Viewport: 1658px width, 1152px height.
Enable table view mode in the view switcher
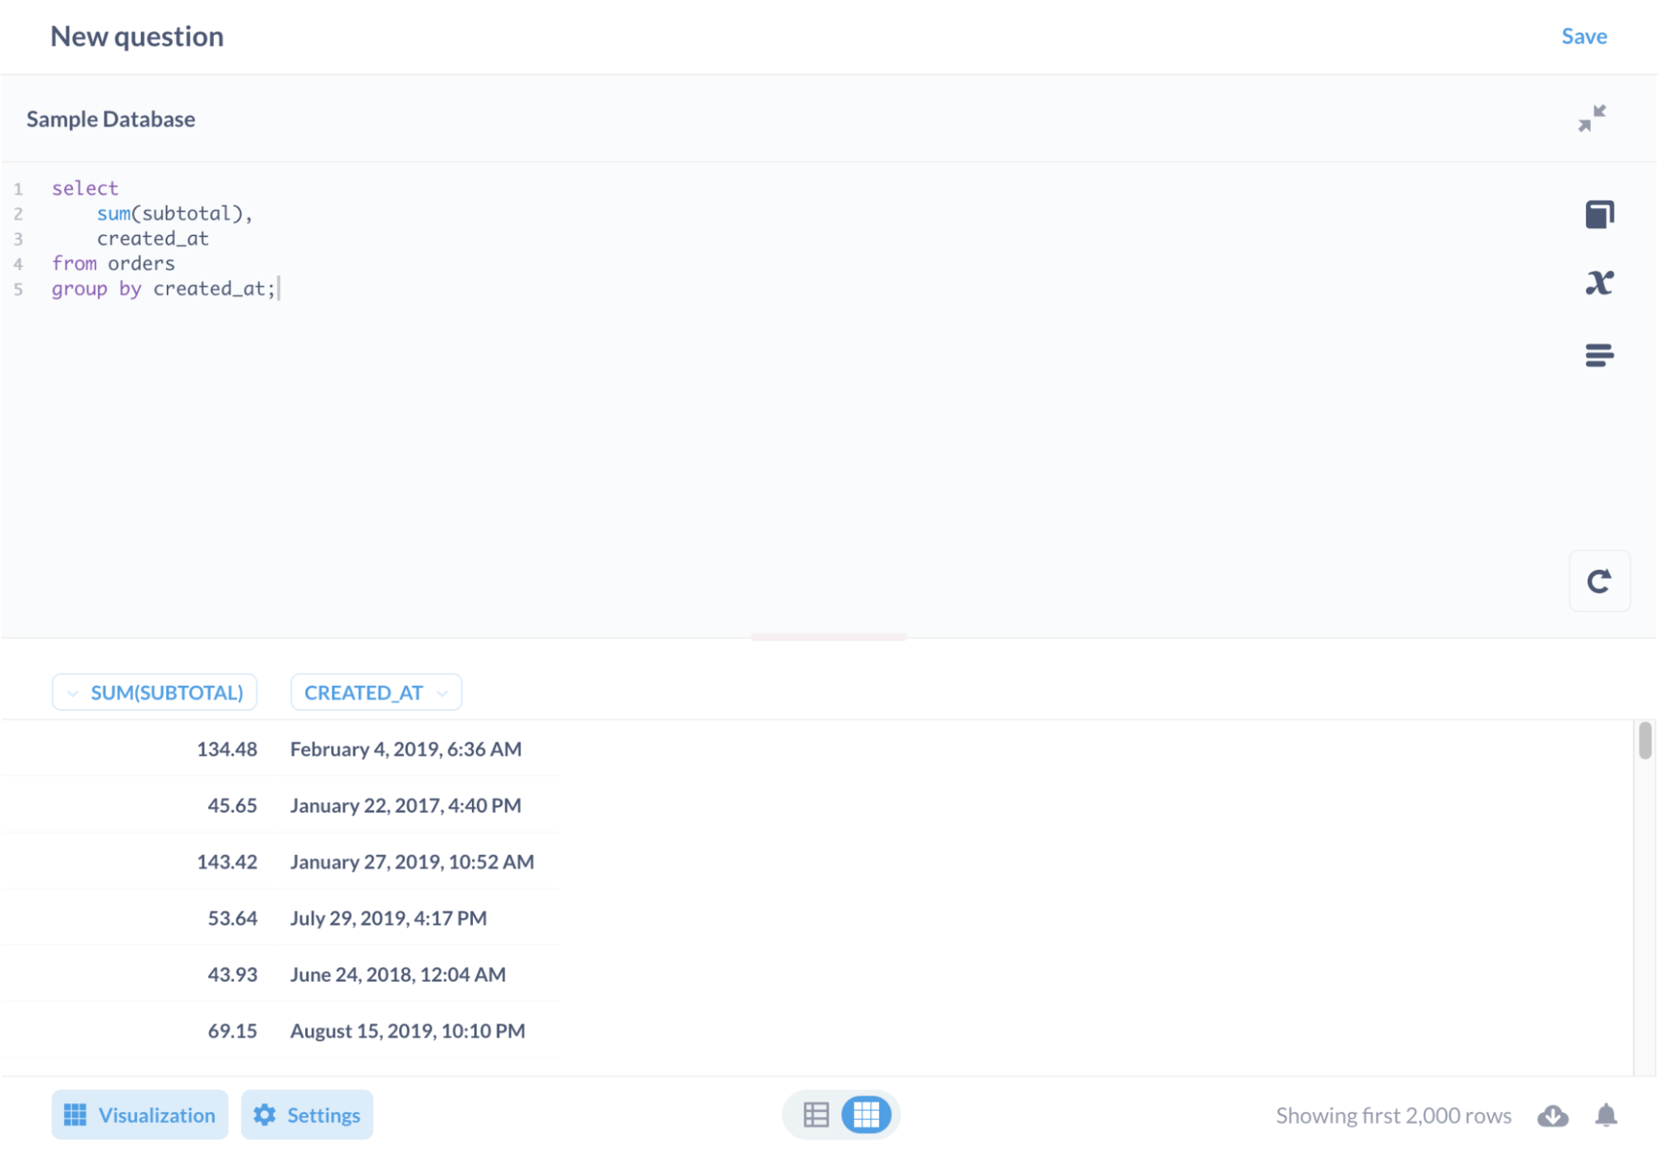click(816, 1115)
